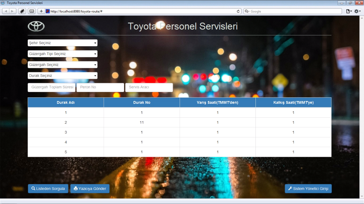Focus the Peron No field
This screenshot has height=204, width=364.
(100, 87)
